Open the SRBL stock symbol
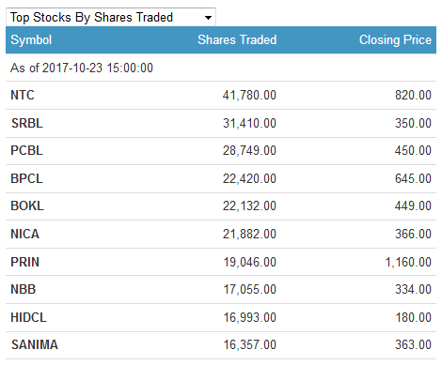Image resolution: width=442 pixels, height=365 pixels. (x=27, y=123)
